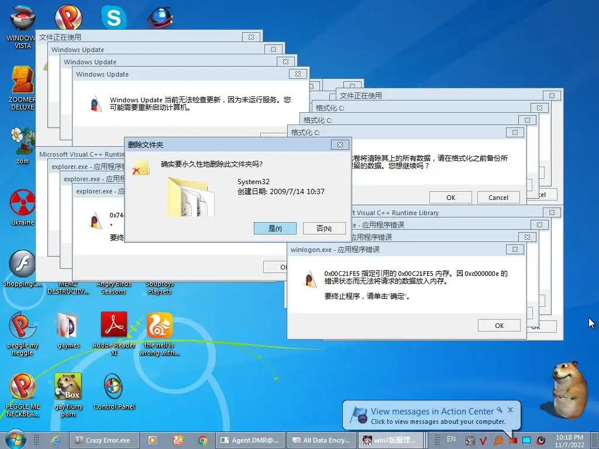
Task: Click the System32 folder thumbnail
Action: click(x=191, y=196)
